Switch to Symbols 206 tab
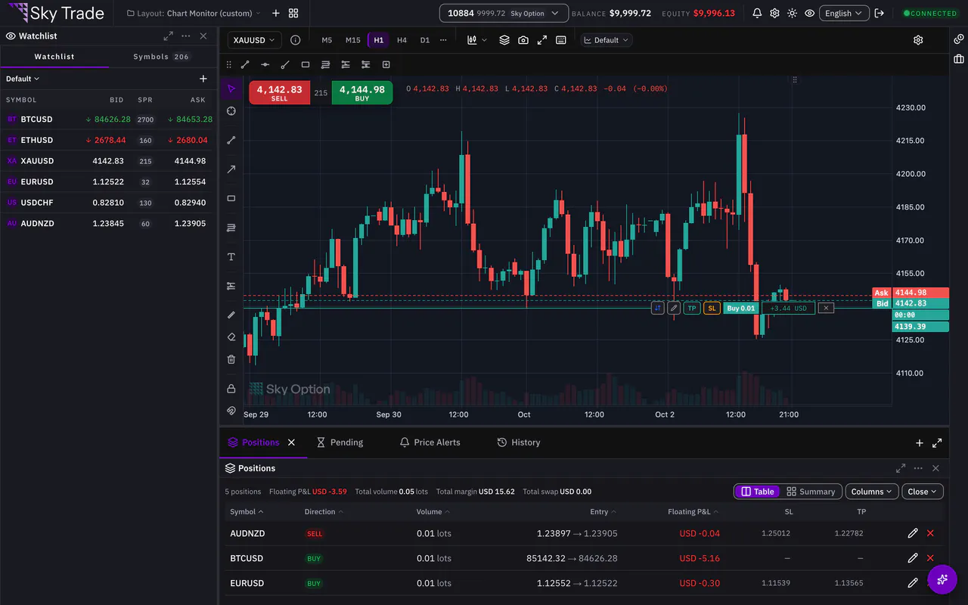The height and width of the screenshot is (605, 968). (x=162, y=57)
